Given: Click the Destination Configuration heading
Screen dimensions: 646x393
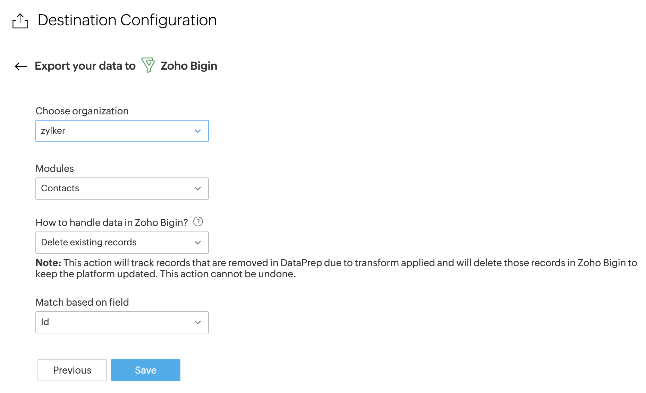Looking at the screenshot, I should coord(127,20).
